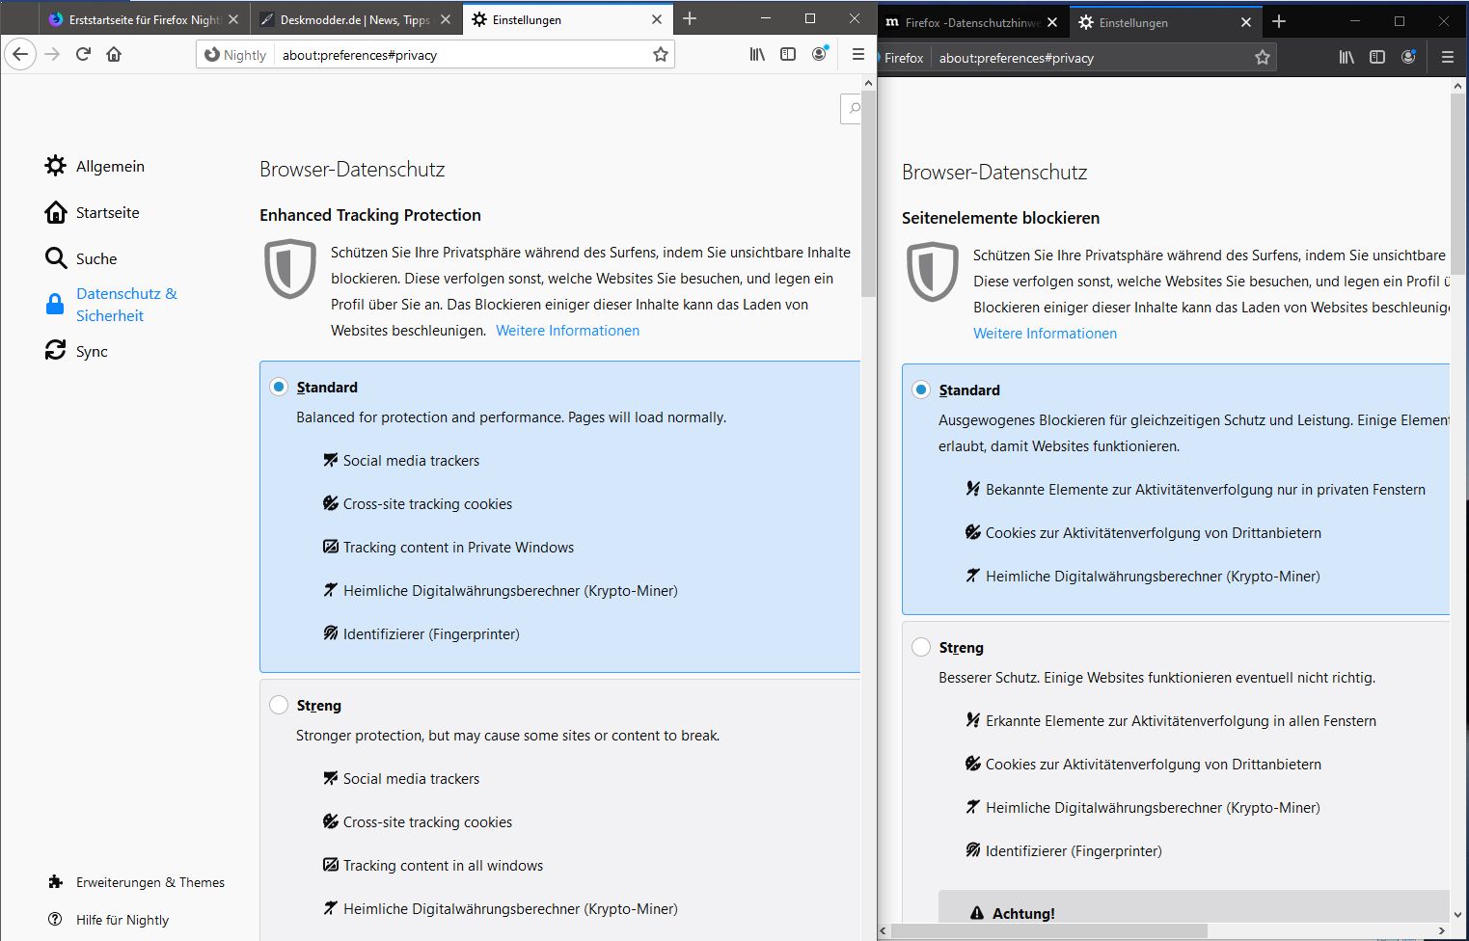Open the Allgemein settings category
1469x941 pixels.
pyautogui.click(x=110, y=166)
